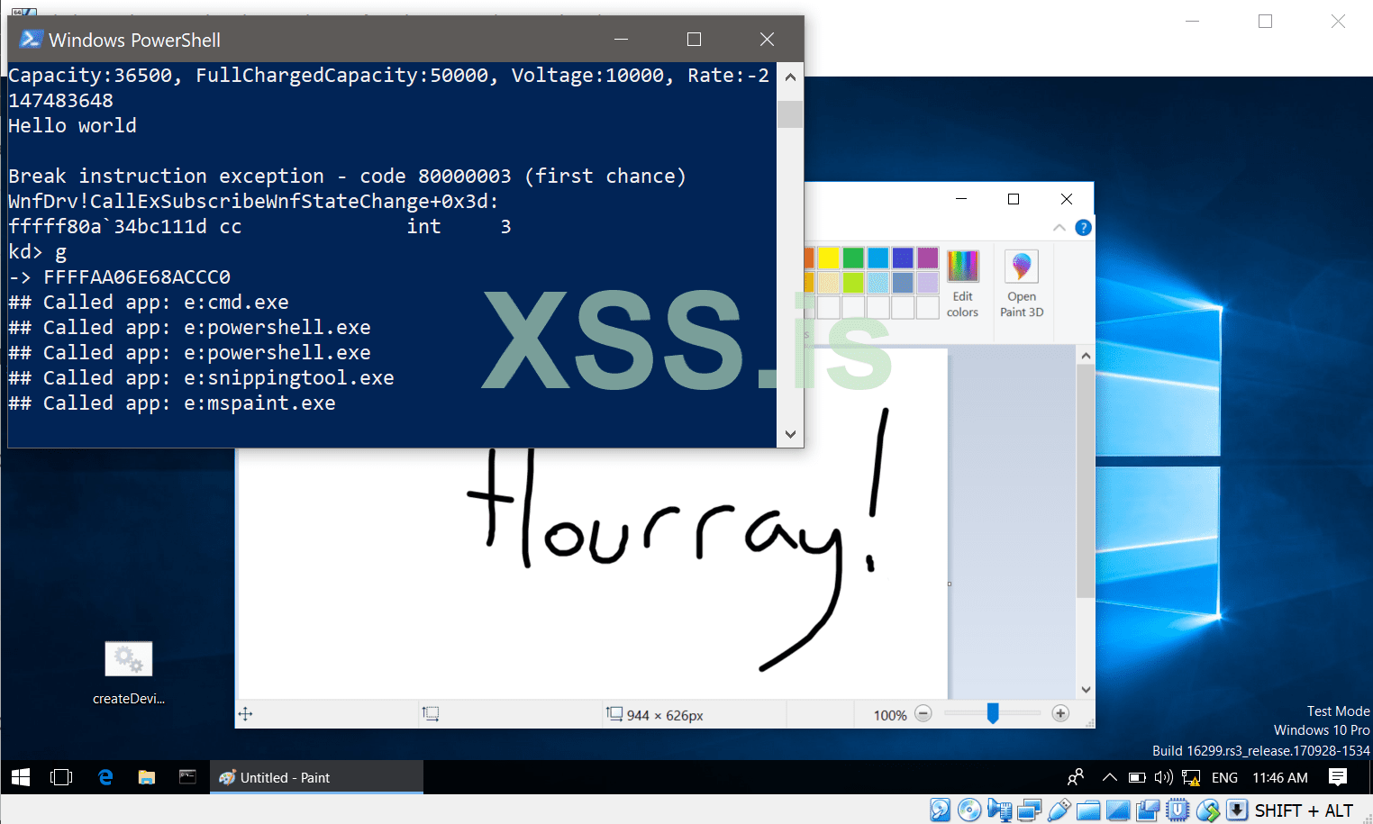Open File Explorer from the taskbar

[x=146, y=777]
